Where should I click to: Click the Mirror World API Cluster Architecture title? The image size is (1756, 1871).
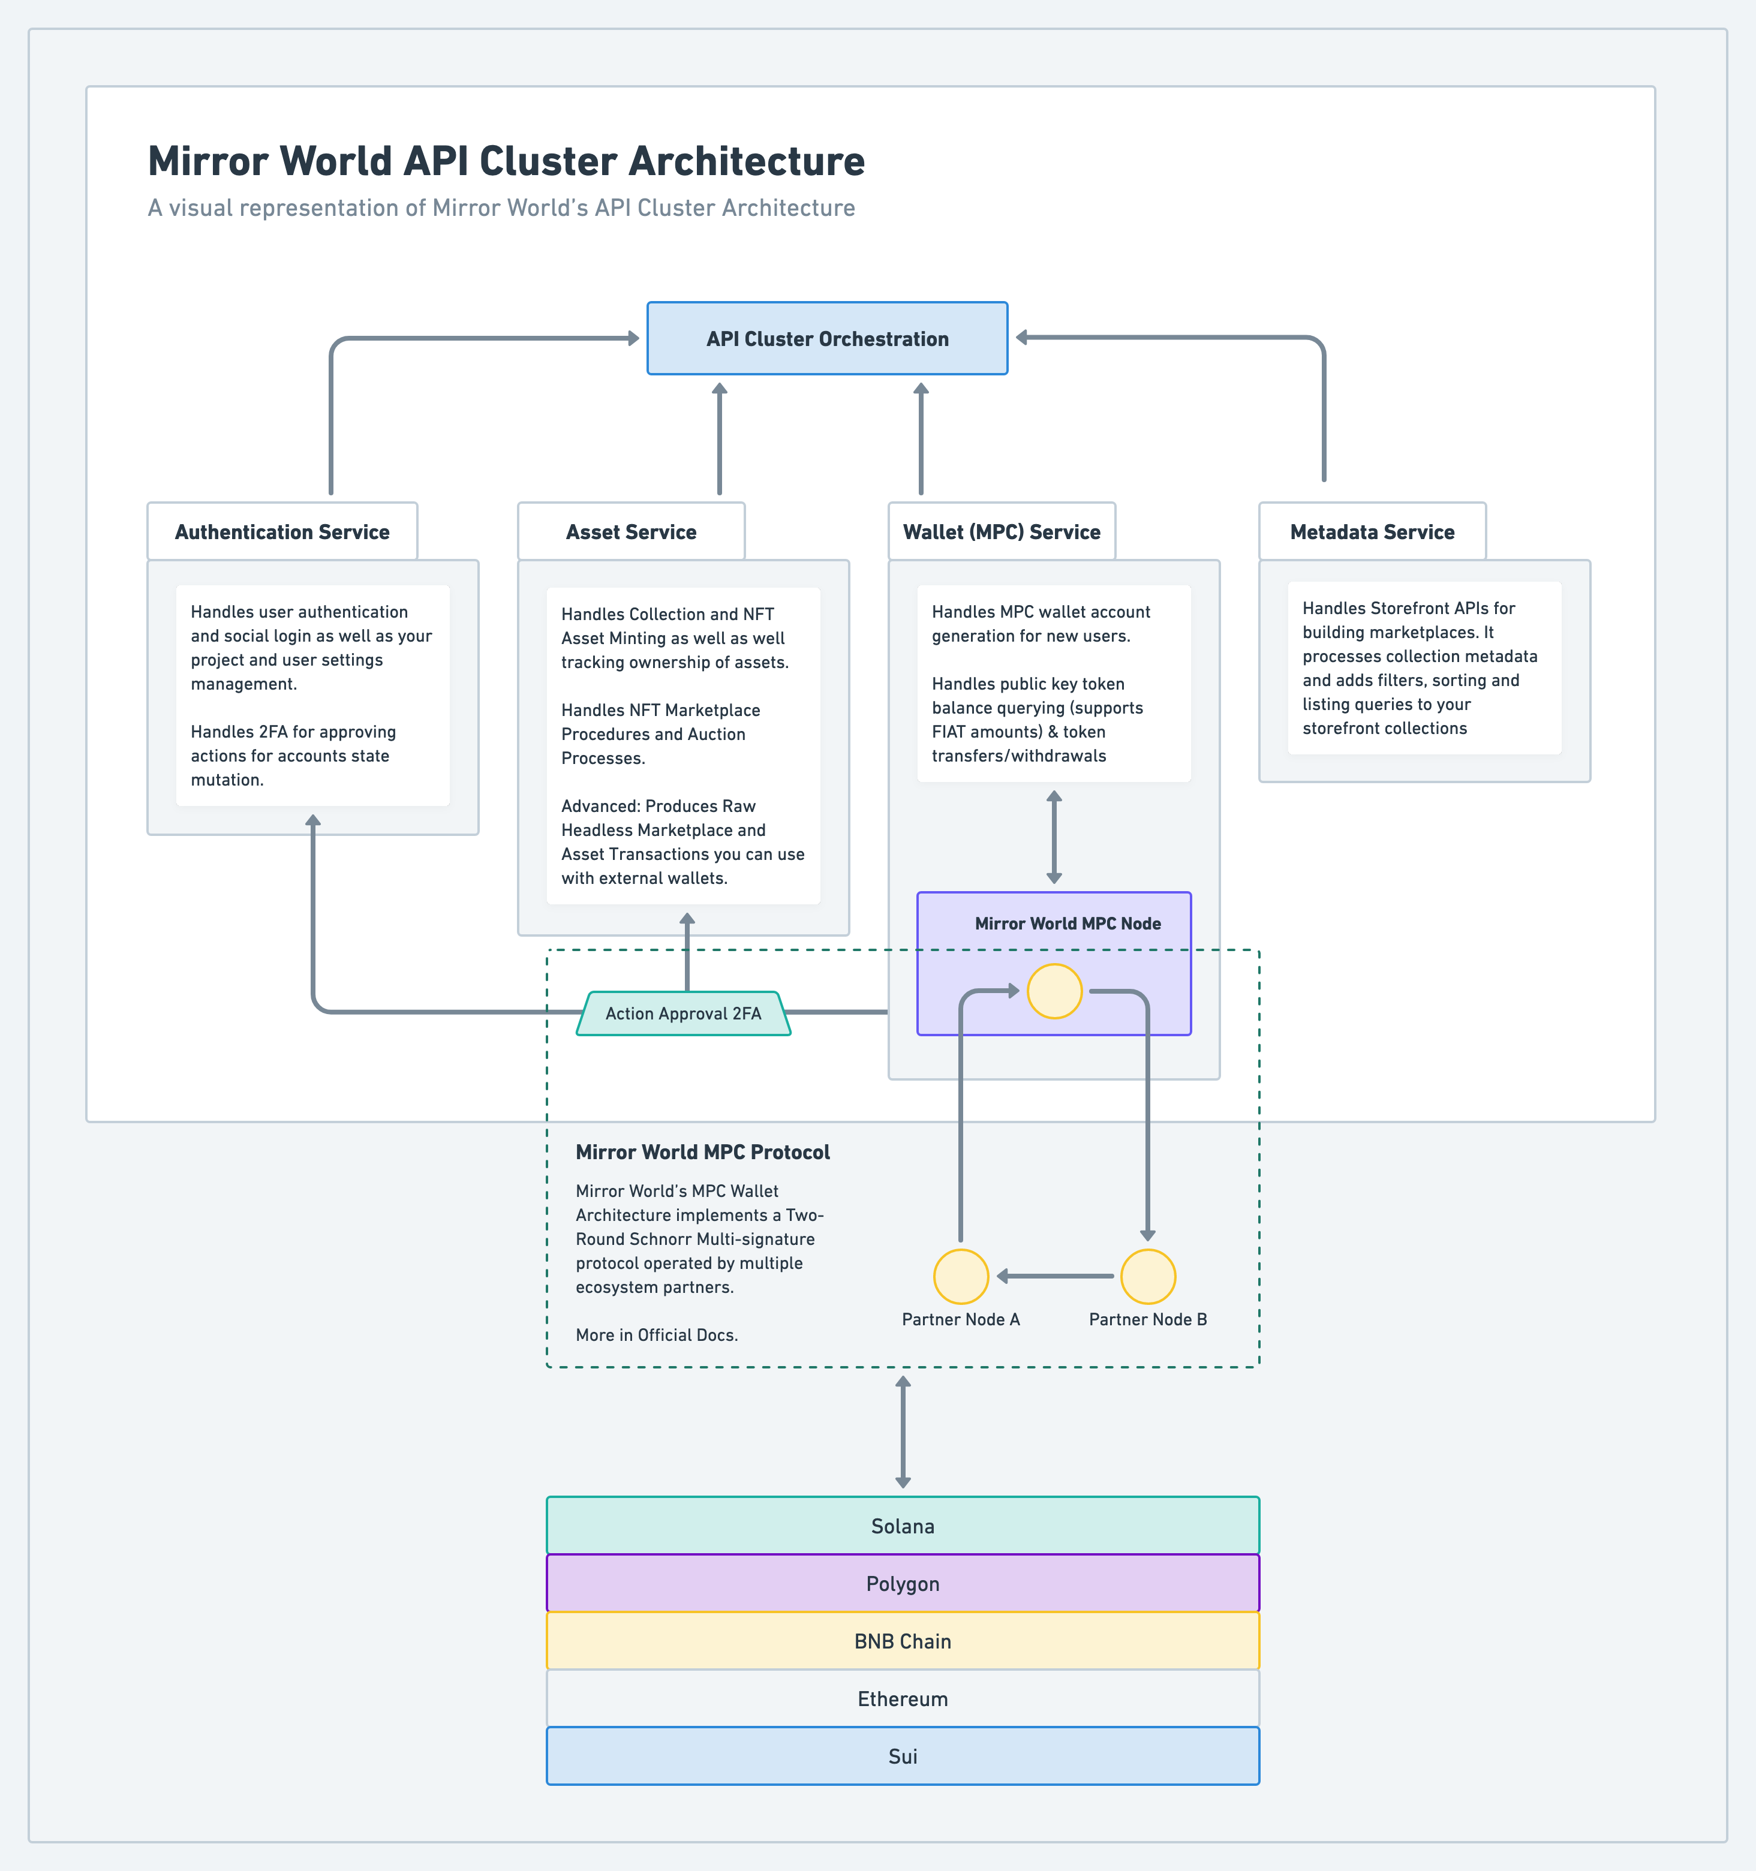pos(506,161)
